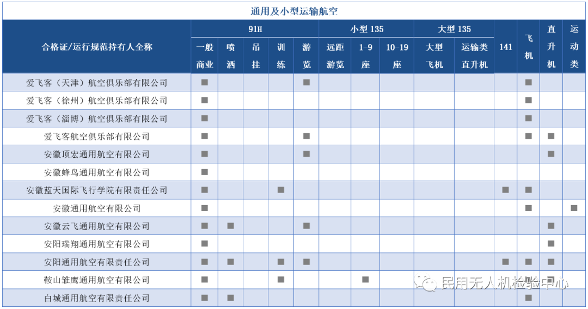
Task: Click 飞机 marker for 爱飞客（徐州）
Action: pos(528,101)
